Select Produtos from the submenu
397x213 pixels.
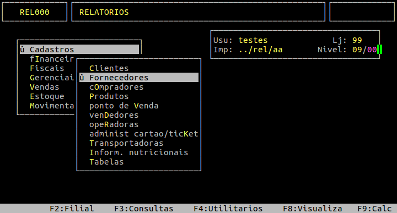[109, 96]
